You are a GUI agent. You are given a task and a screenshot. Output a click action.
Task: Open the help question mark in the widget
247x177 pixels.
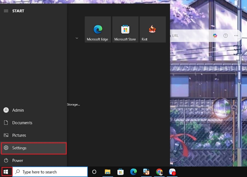pyautogui.click(x=226, y=36)
